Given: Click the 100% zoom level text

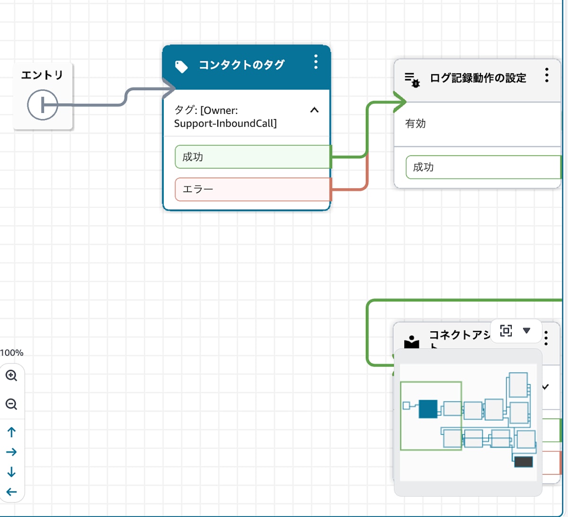Looking at the screenshot, I should pyautogui.click(x=12, y=353).
